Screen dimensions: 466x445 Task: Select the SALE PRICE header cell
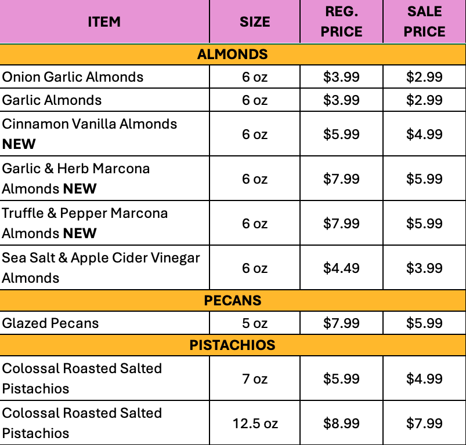click(x=424, y=21)
